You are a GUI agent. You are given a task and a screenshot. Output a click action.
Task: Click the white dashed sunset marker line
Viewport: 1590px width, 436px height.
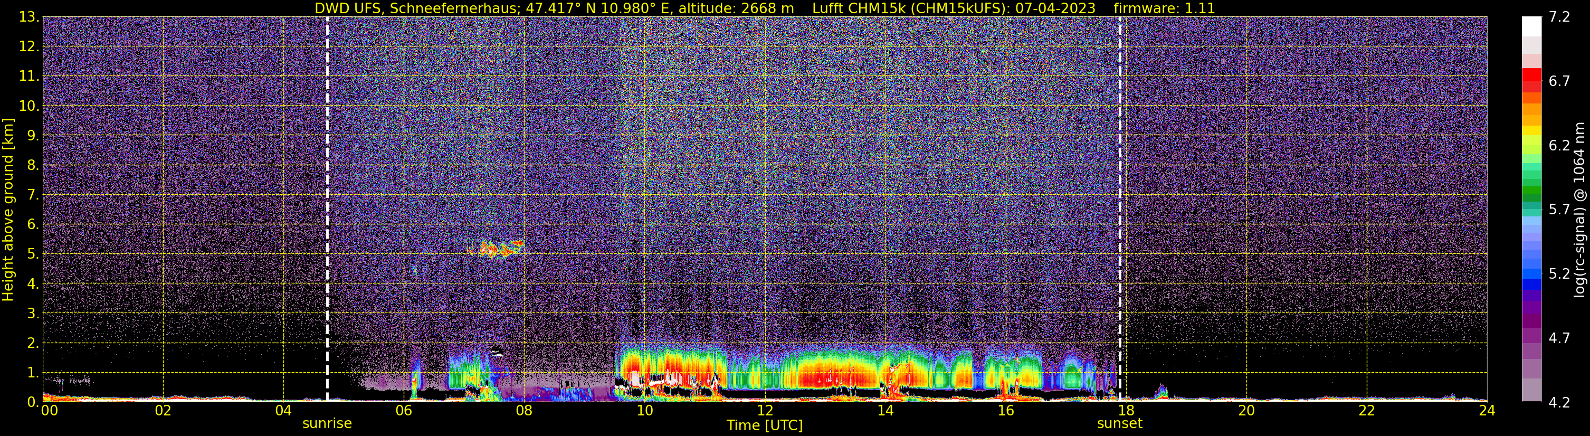pyautogui.click(x=1120, y=208)
